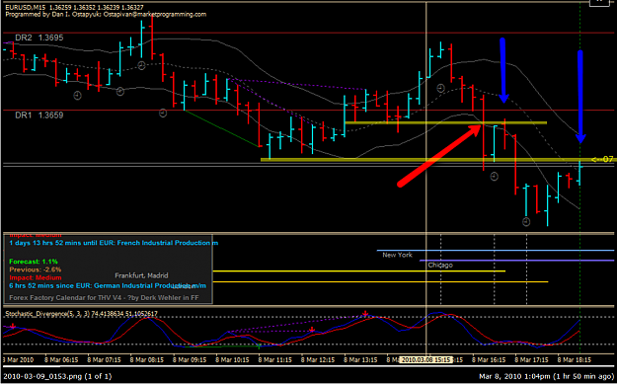
Task: Click the green up arrow in the stochastic pane
Action: (259, 346)
